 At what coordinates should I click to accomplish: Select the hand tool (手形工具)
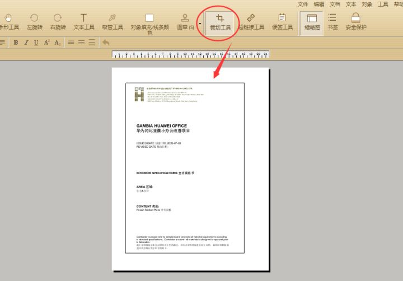click(9, 22)
